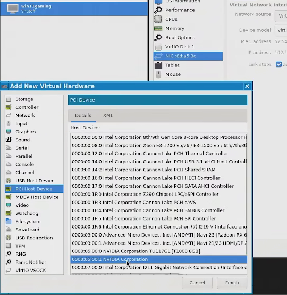This screenshot has height=295, width=287.
Task: Switch to the XML tab
Action: [x=108, y=115]
